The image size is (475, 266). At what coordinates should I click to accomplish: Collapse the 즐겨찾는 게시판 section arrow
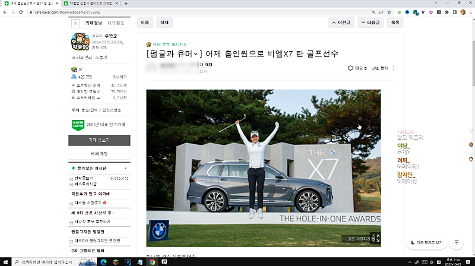point(125,168)
